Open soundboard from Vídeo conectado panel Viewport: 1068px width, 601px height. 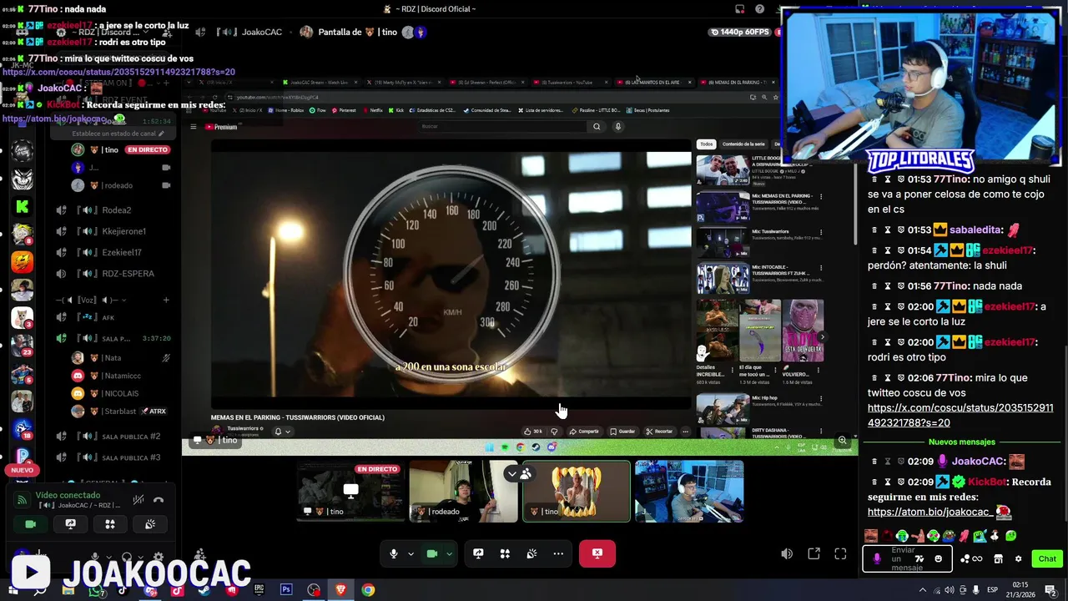149,524
